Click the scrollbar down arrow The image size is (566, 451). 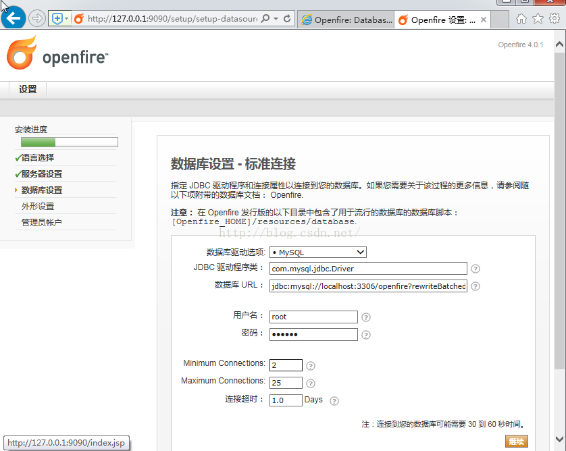559,439
